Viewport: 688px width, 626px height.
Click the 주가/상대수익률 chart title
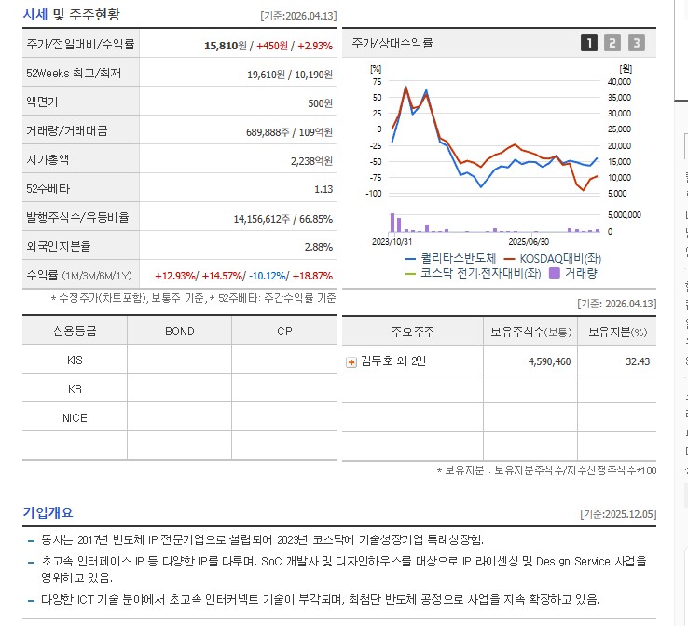click(392, 43)
